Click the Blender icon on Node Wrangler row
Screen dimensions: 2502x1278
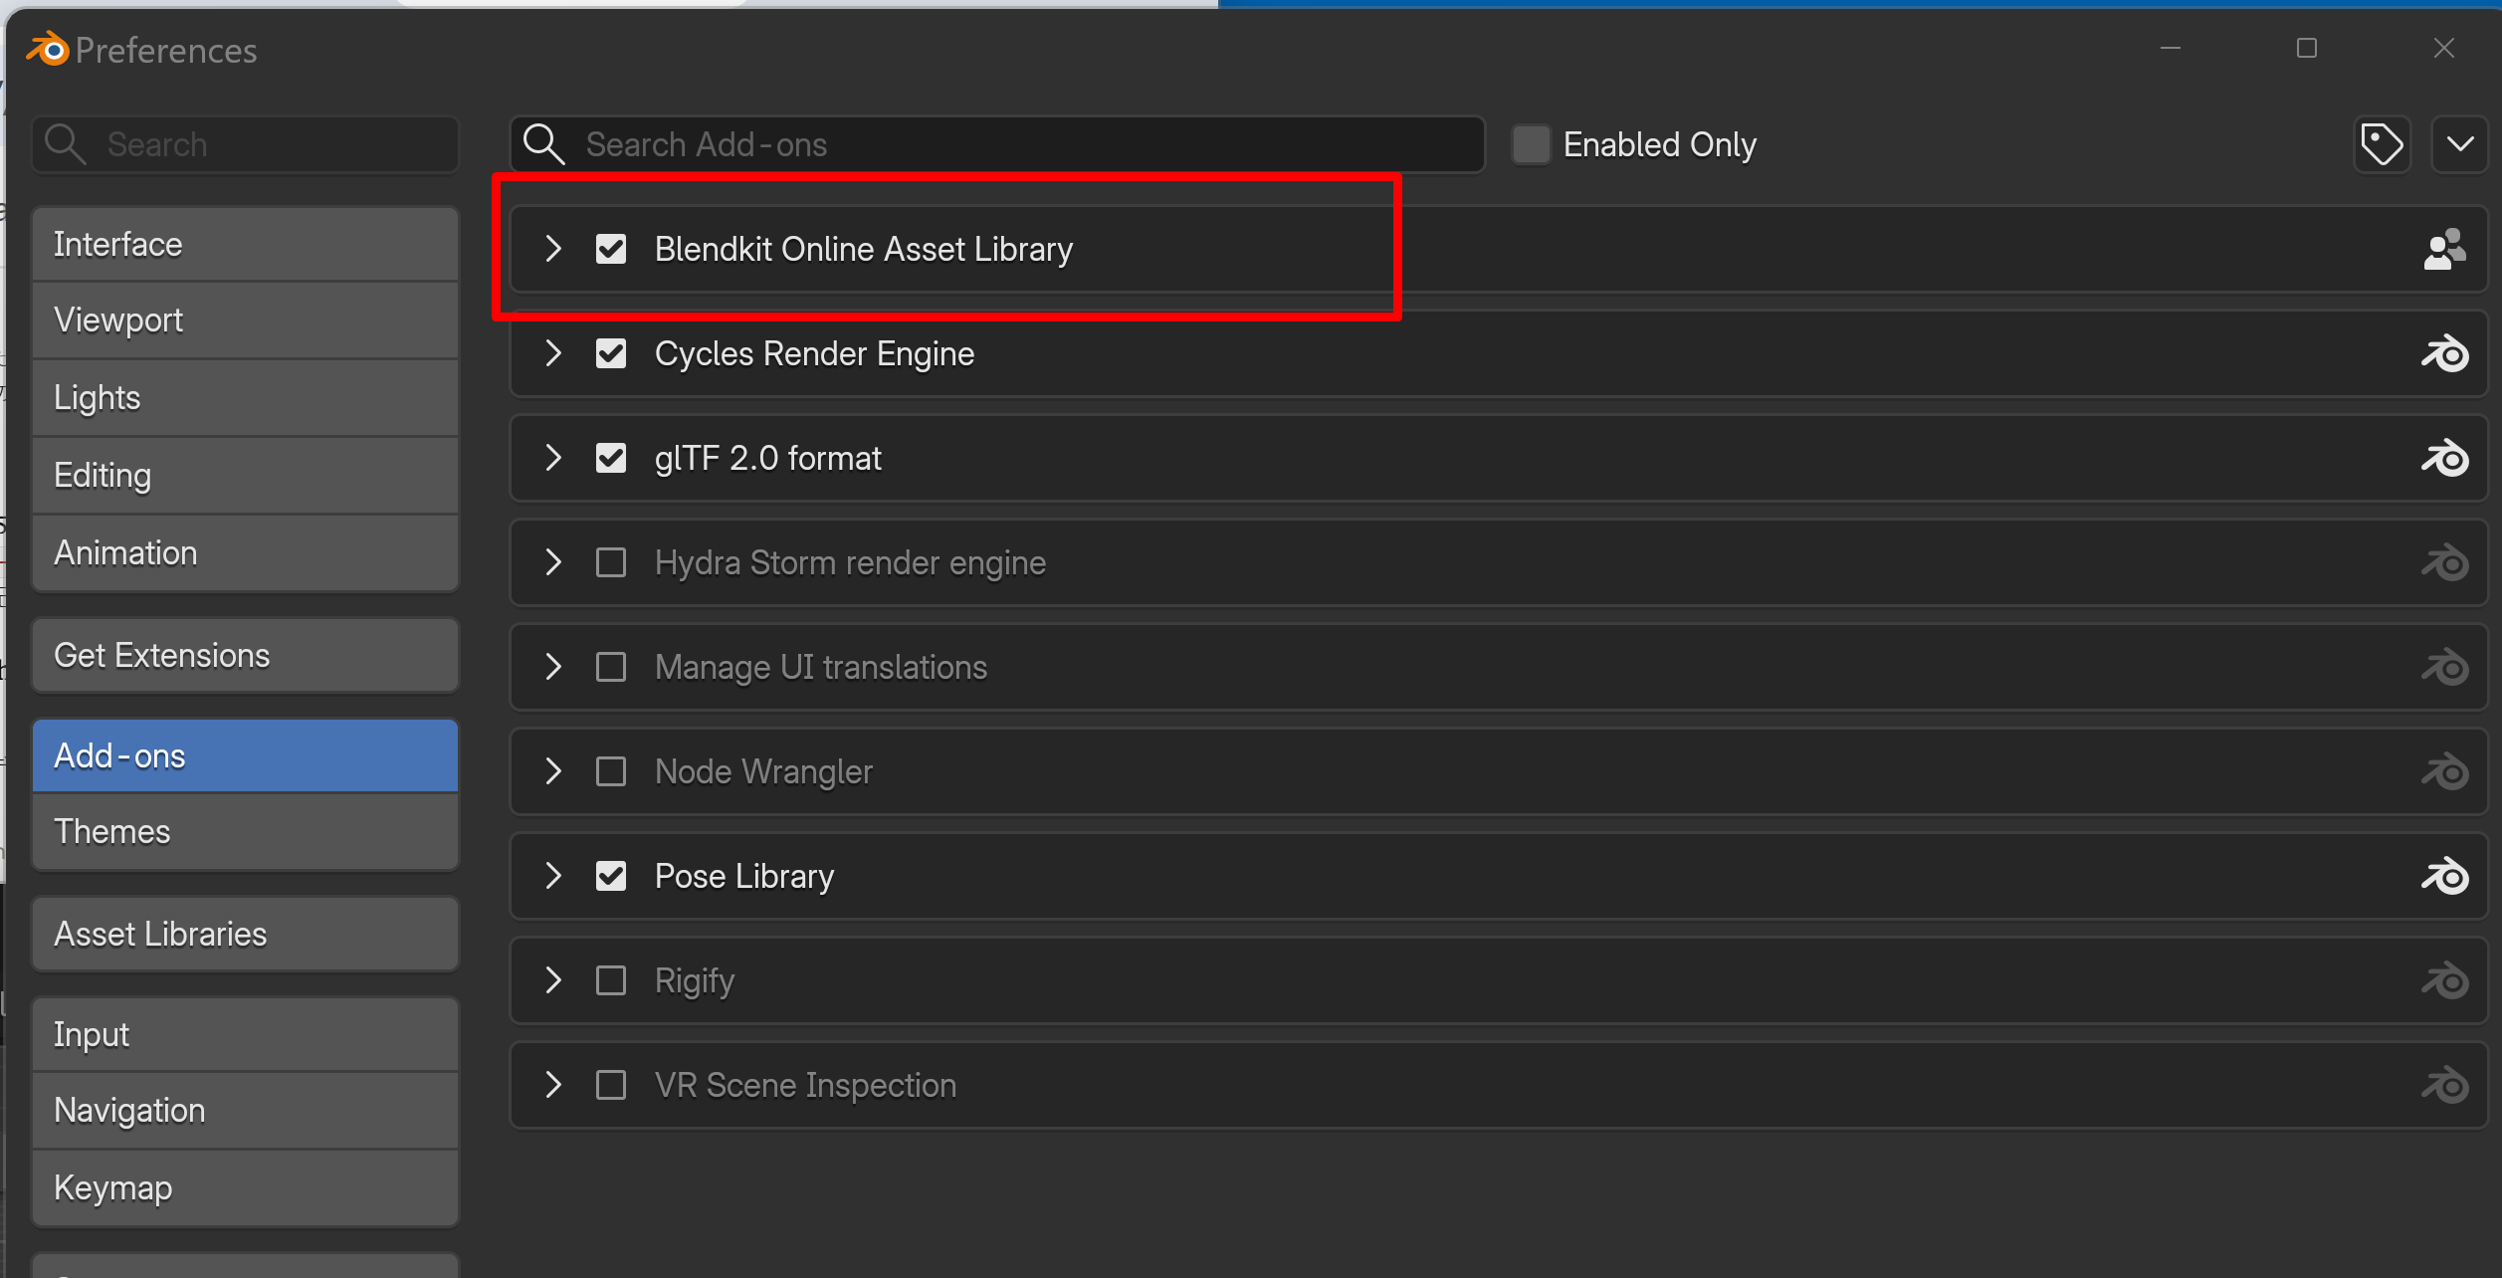[x=2445, y=771]
